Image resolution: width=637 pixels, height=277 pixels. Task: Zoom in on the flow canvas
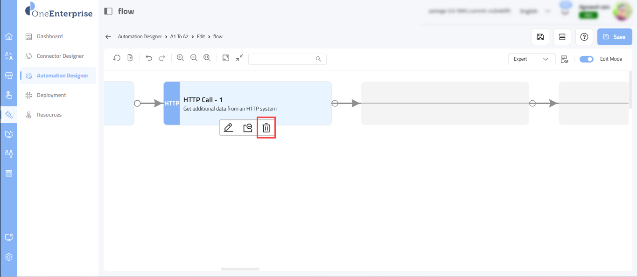(181, 58)
